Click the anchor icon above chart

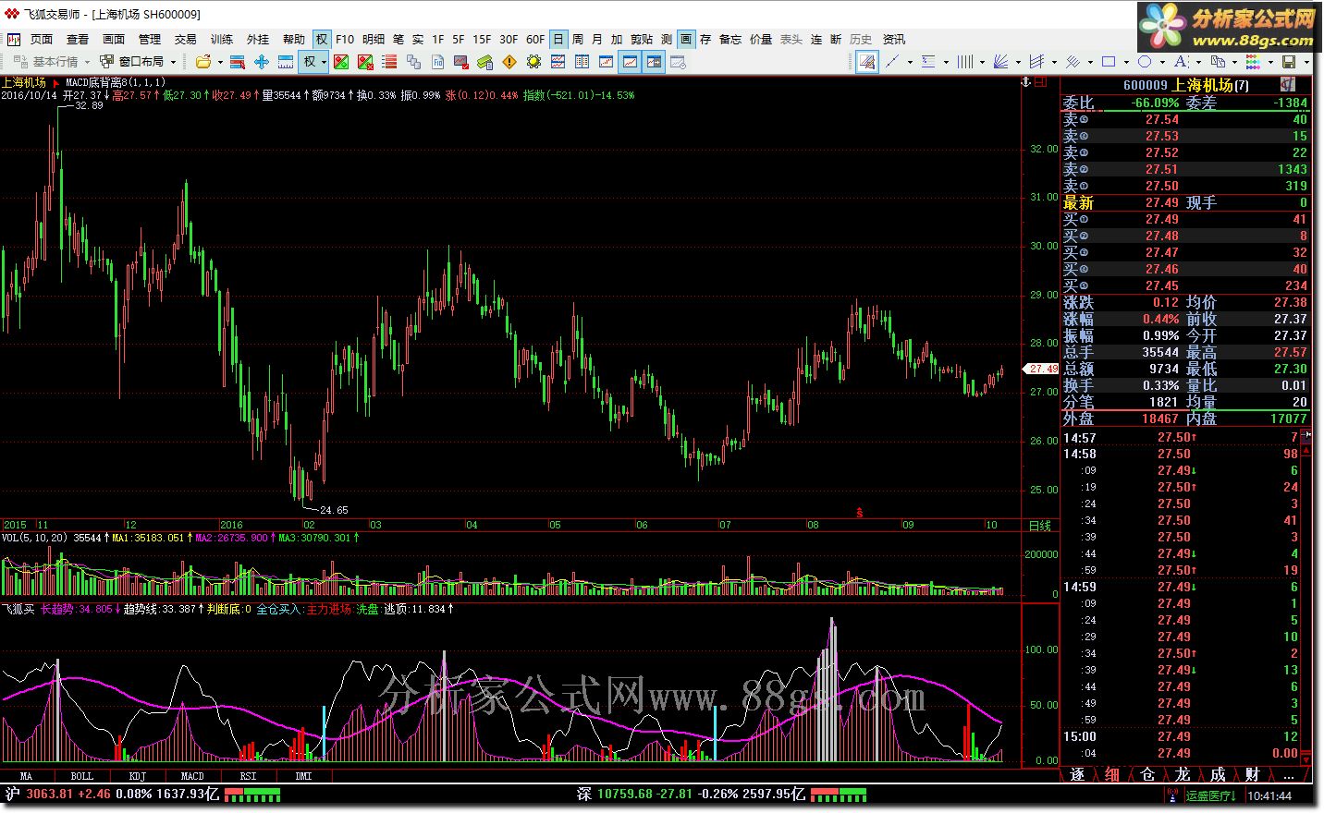click(1024, 82)
